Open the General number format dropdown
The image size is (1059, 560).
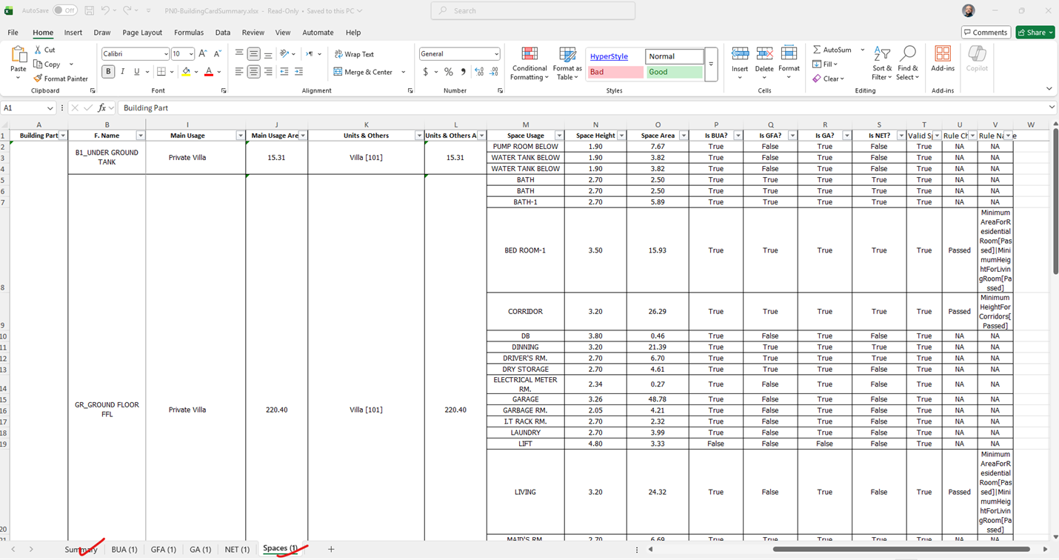click(x=496, y=53)
